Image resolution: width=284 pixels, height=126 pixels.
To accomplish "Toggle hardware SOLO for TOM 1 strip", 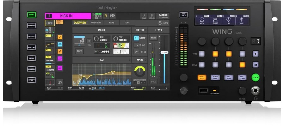I will click(x=242, y=65).
